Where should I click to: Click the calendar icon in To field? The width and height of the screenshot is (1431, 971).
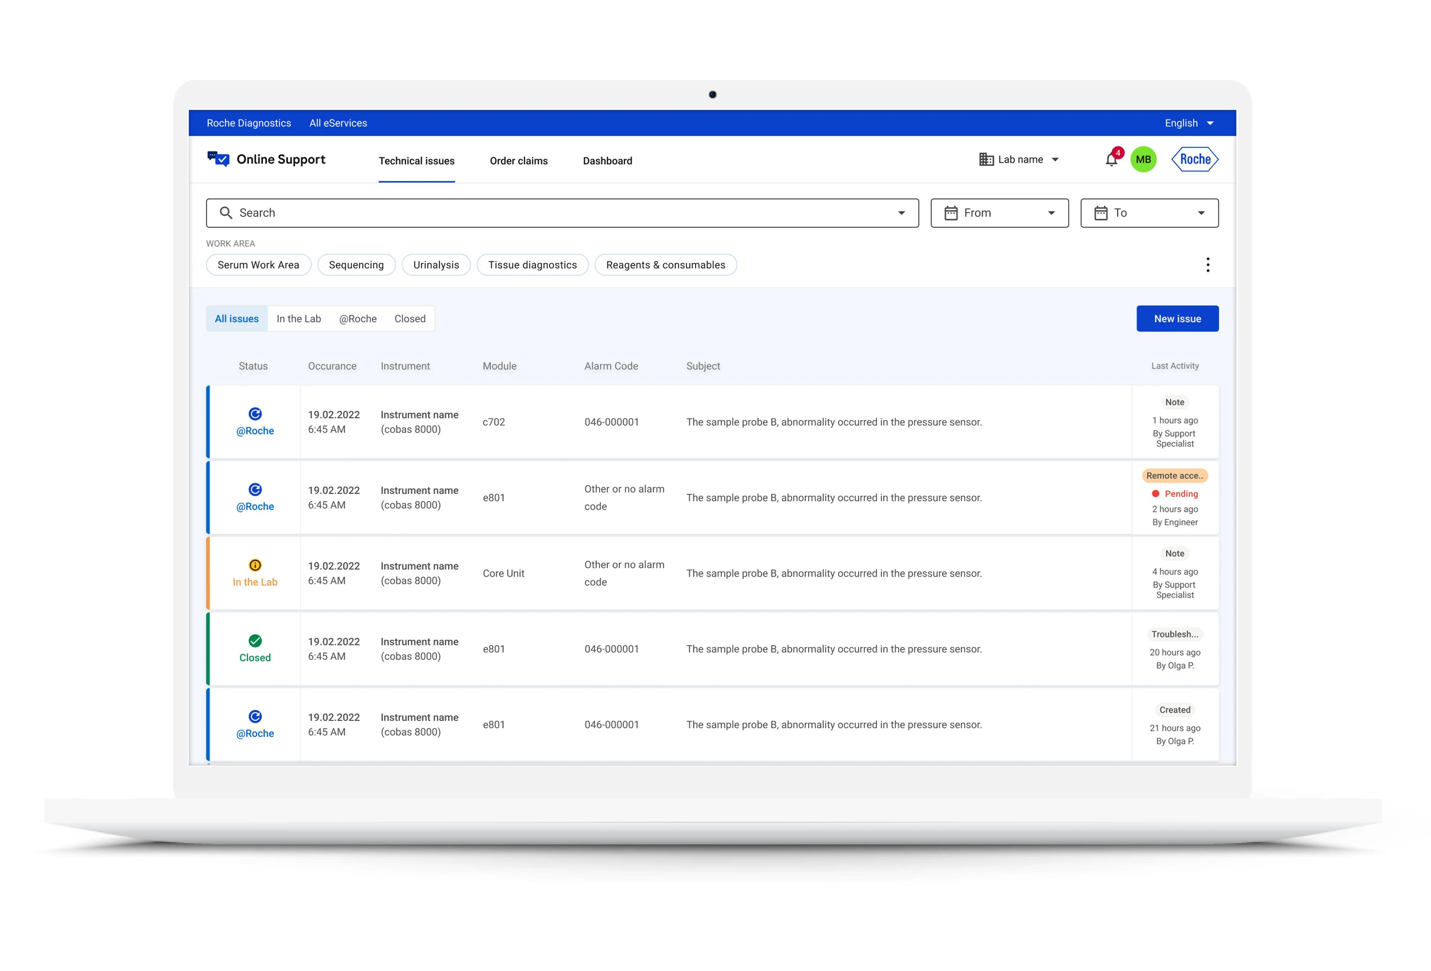point(1100,213)
